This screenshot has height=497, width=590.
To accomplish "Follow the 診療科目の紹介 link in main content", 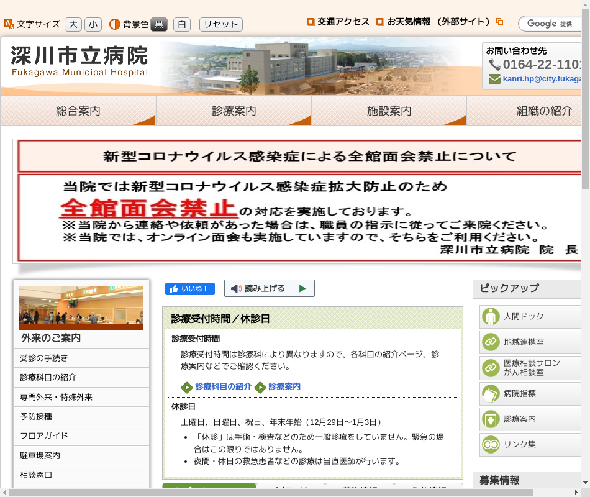I will click(223, 386).
